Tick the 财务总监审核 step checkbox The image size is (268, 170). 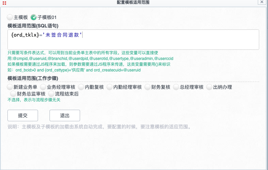[14, 94]
